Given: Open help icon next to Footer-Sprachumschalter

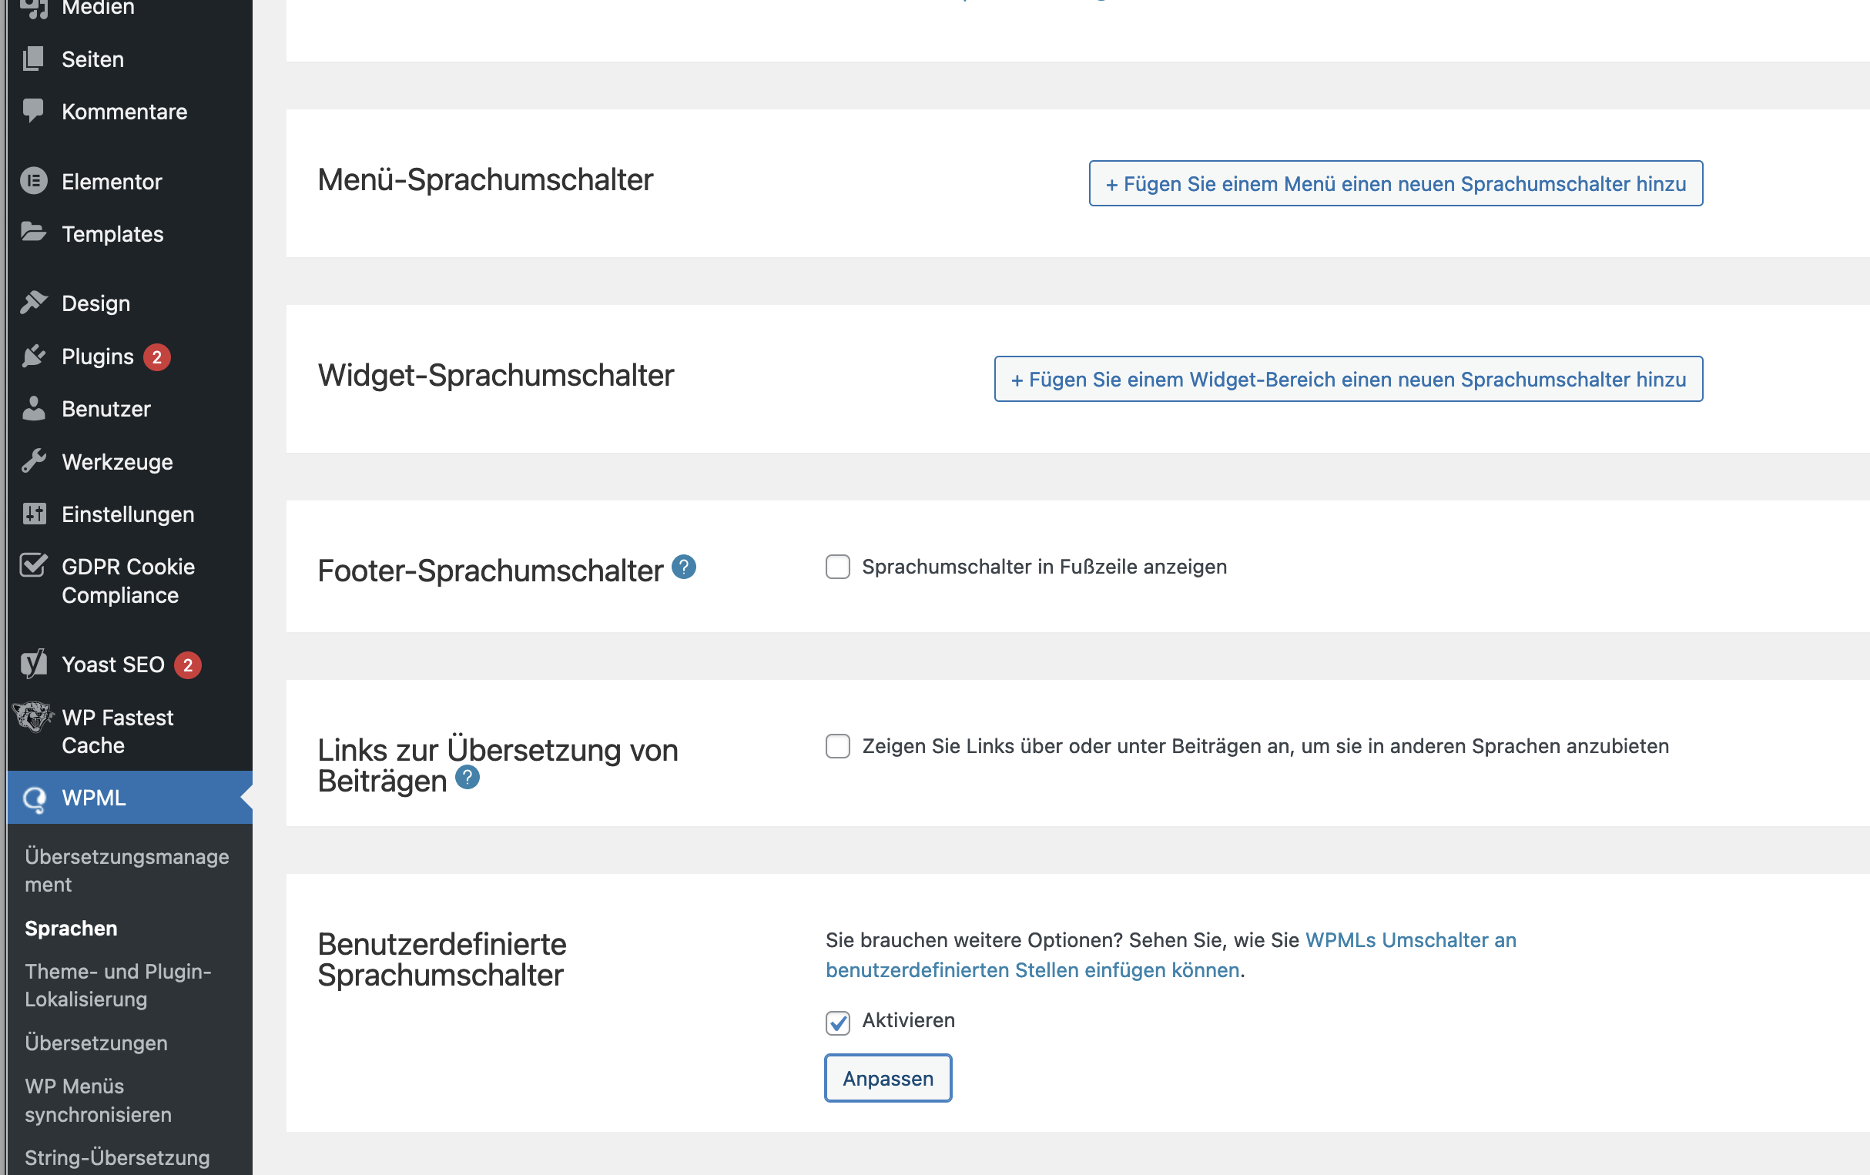Looking at the screenshot, I should (x=683, y=567).
